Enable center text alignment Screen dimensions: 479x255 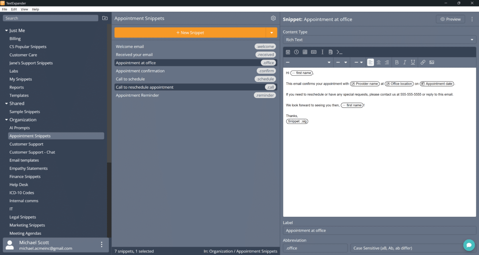(x=378, y=62)
